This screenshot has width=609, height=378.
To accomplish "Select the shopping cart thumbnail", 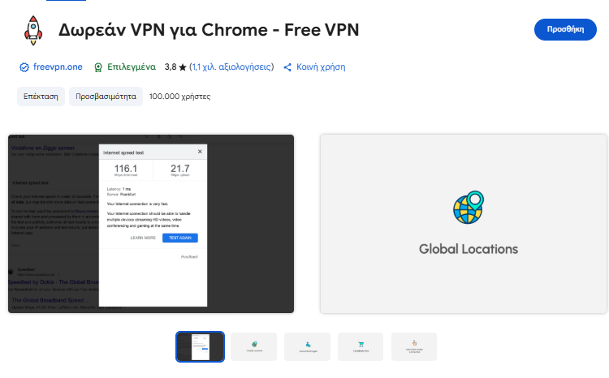I will [361, 346].
